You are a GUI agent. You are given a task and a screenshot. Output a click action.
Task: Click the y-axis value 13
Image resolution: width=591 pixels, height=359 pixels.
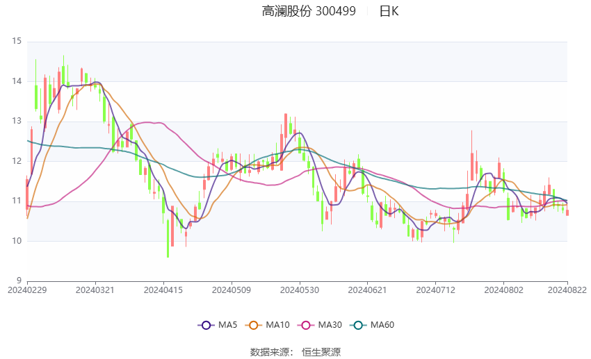click(x=17, y=121)
